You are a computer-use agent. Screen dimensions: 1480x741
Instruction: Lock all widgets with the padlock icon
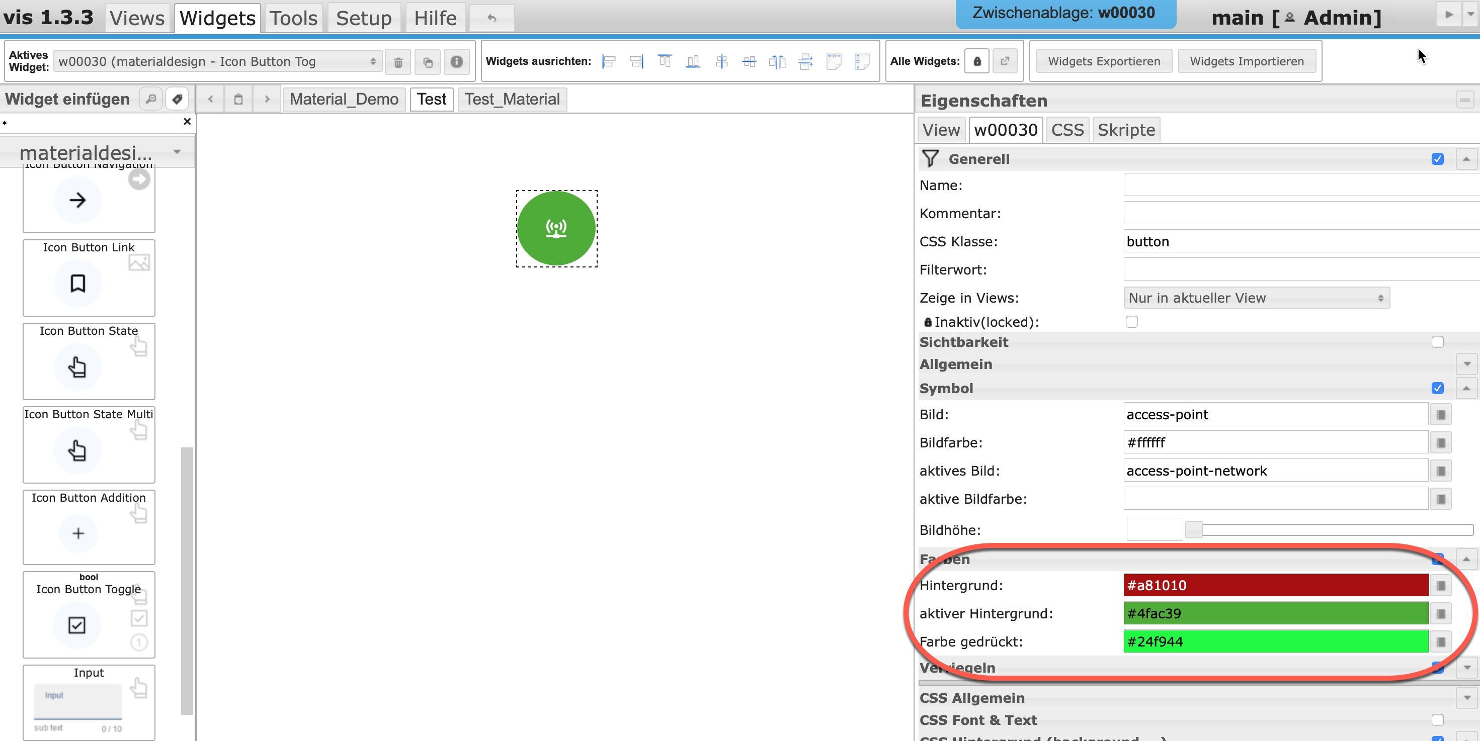point(977,61)
